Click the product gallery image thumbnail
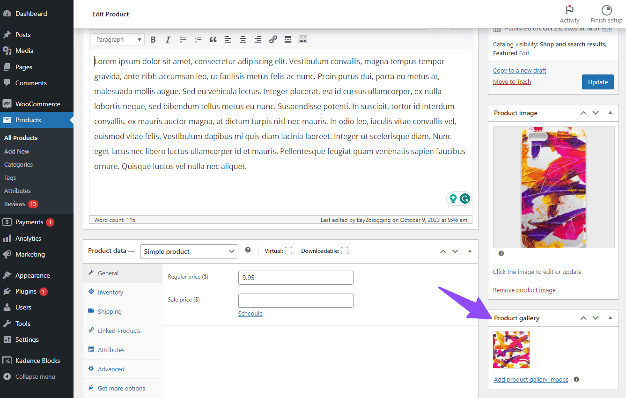 click(x=511, y=349)
